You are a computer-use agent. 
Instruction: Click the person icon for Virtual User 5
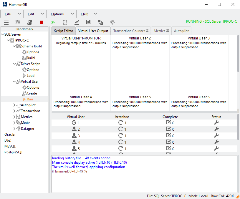point(74,148)
